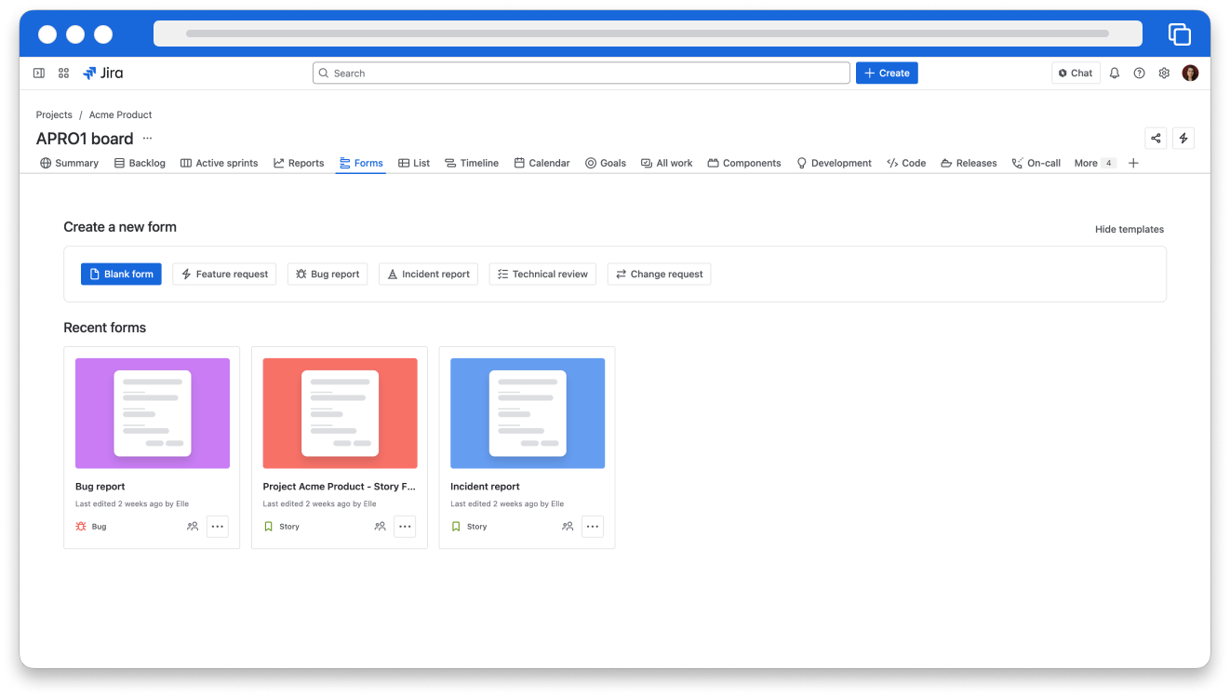Expand the More tabs dropdown
This screenshot has height=697, width=1230.
click(x=1094, y=163)
